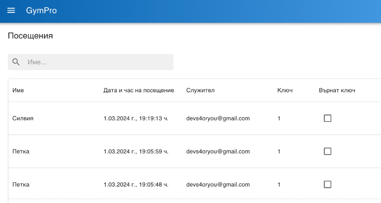Click key number in Силвия's row

coord(279,119)
